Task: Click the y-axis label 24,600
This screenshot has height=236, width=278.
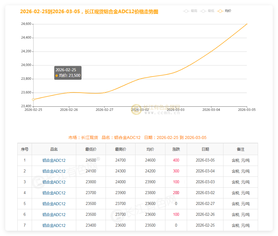Action: [x=26, y=24]
